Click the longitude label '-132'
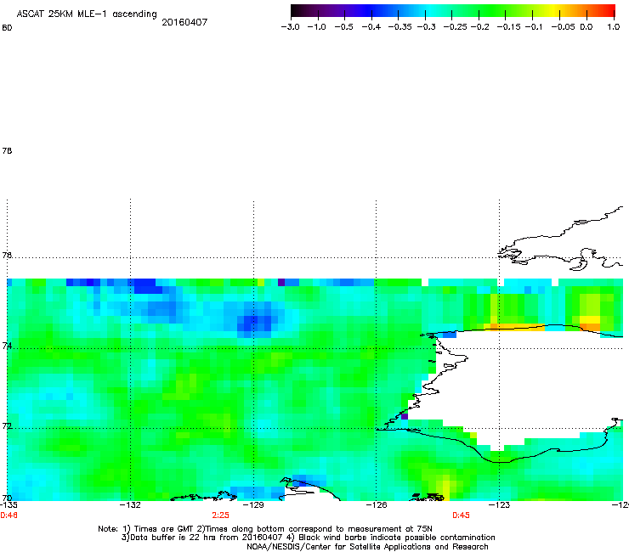 (x=130, y=505)
